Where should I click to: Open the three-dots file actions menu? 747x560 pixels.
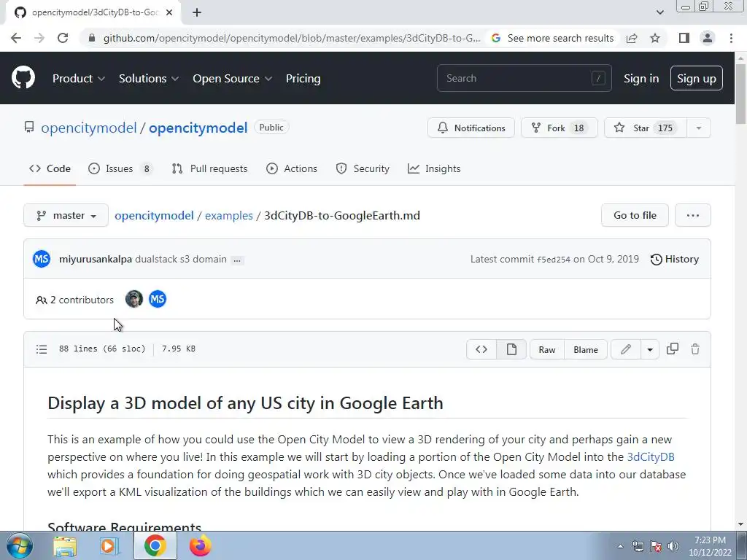click(693, 215)
